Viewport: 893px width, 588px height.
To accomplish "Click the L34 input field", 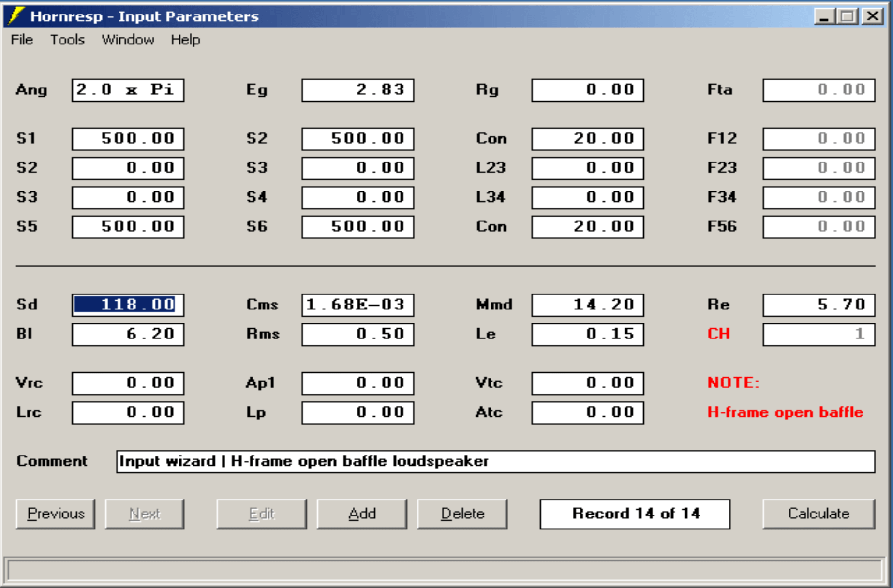I will pyautogui.click(x=588, y=197).
